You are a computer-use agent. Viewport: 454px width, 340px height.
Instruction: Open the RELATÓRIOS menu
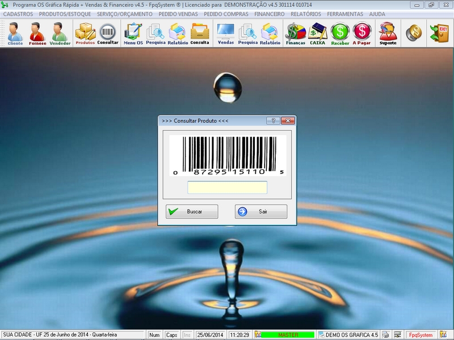tap(305, 14)
